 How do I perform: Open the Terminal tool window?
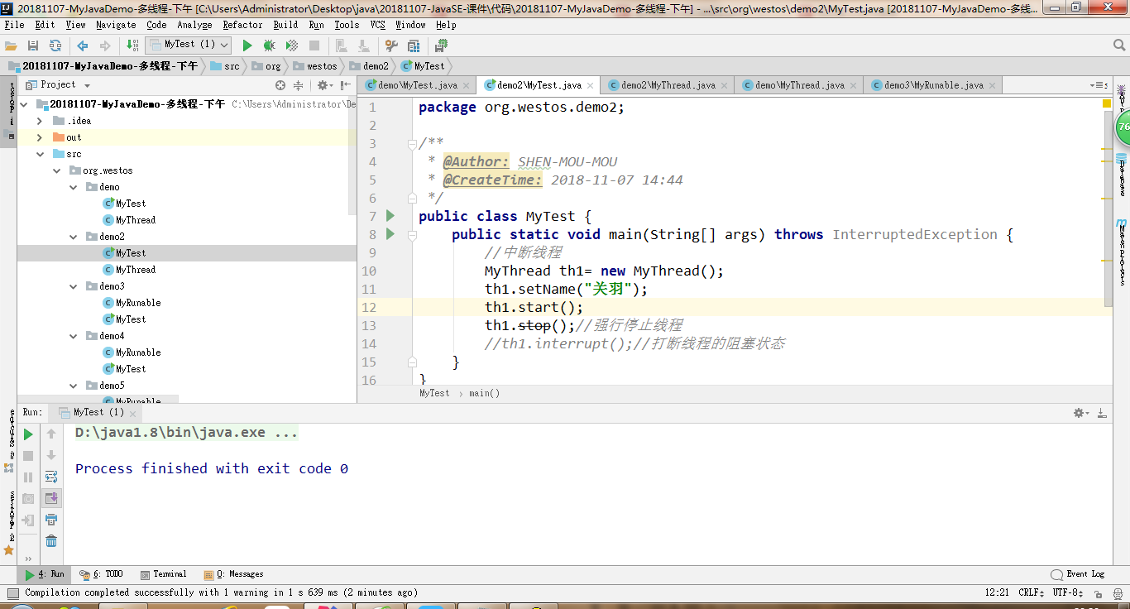pyautogui.click(x=163, y=574)
